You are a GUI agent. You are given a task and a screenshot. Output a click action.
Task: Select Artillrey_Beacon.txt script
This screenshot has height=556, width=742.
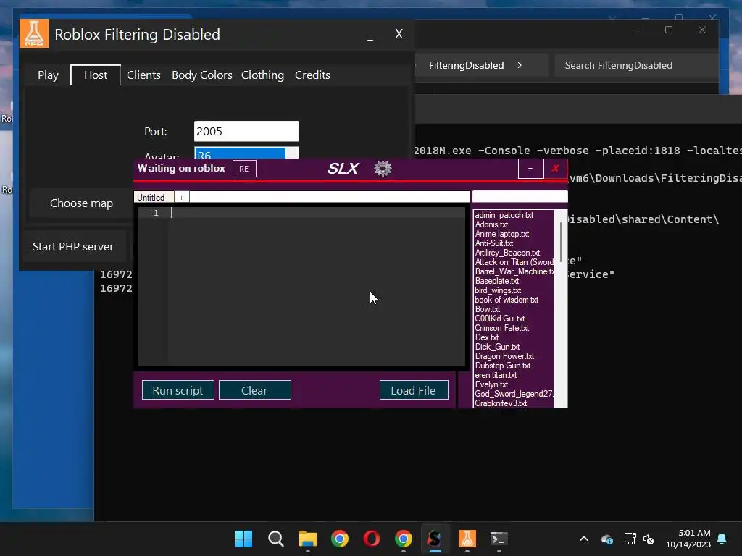[507, 253]
